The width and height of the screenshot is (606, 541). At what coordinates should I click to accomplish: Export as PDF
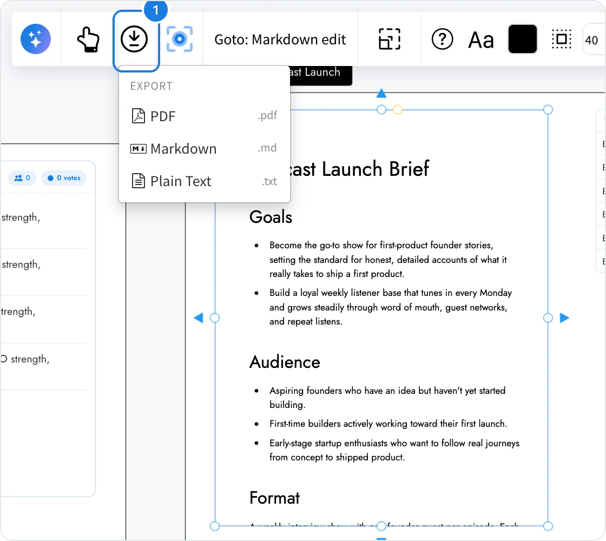(205, 116)
